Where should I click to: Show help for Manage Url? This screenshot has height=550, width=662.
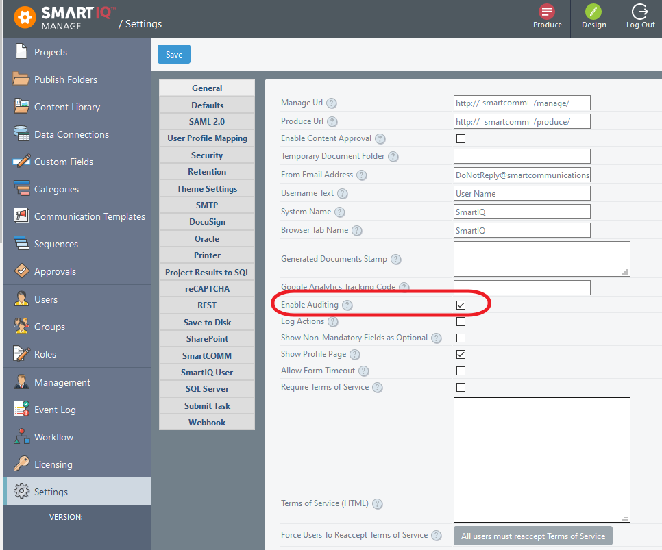pyautogui.click(x=332, y=103)
